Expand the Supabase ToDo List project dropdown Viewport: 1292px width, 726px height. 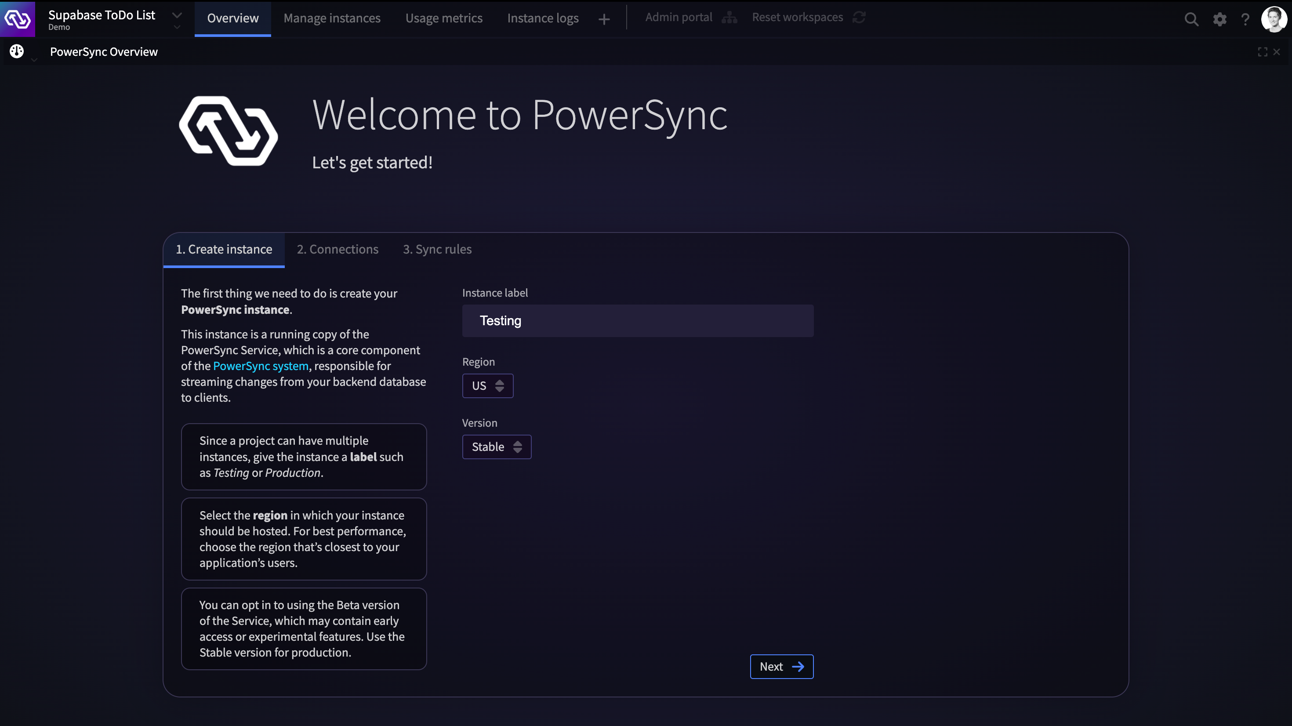[177, 15]
